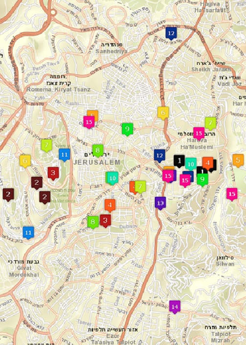246x345 pixels.
Task: Select pink 15 marker above purple 13
Action: [x=168, y=176]
